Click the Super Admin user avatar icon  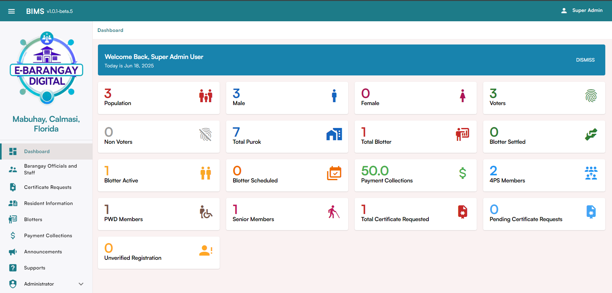[x=564, y=11]
